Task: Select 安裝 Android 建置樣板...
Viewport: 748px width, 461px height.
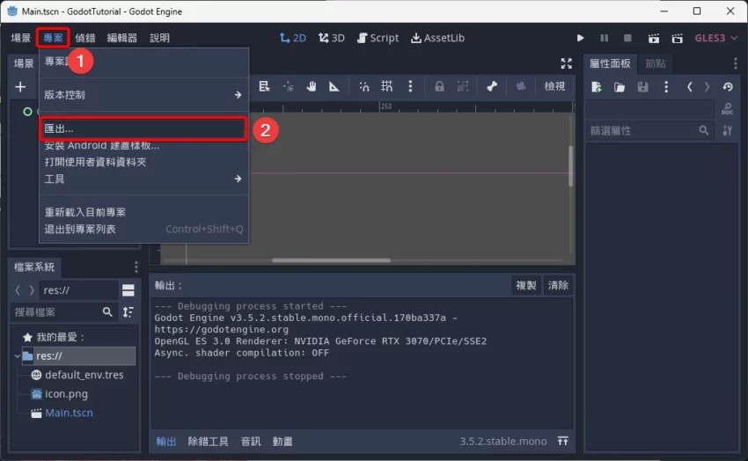Action: [143, 145]
